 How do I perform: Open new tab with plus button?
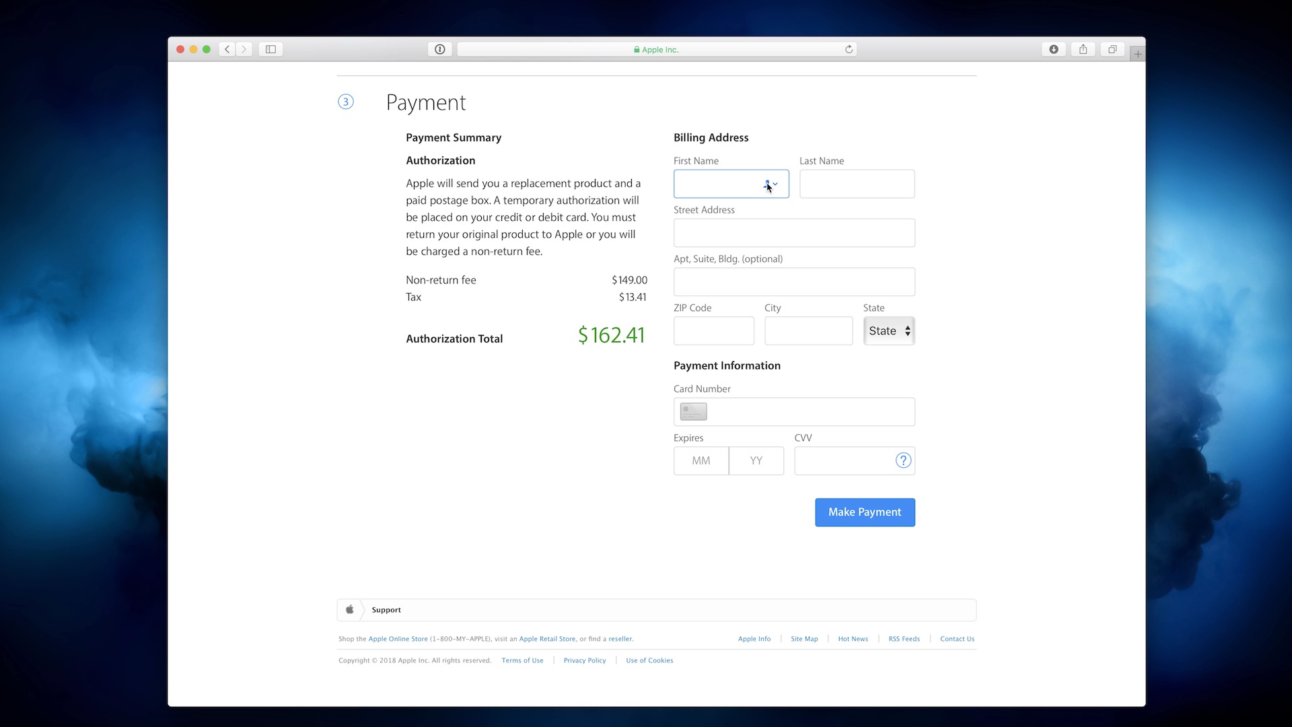pos(1137,54)
